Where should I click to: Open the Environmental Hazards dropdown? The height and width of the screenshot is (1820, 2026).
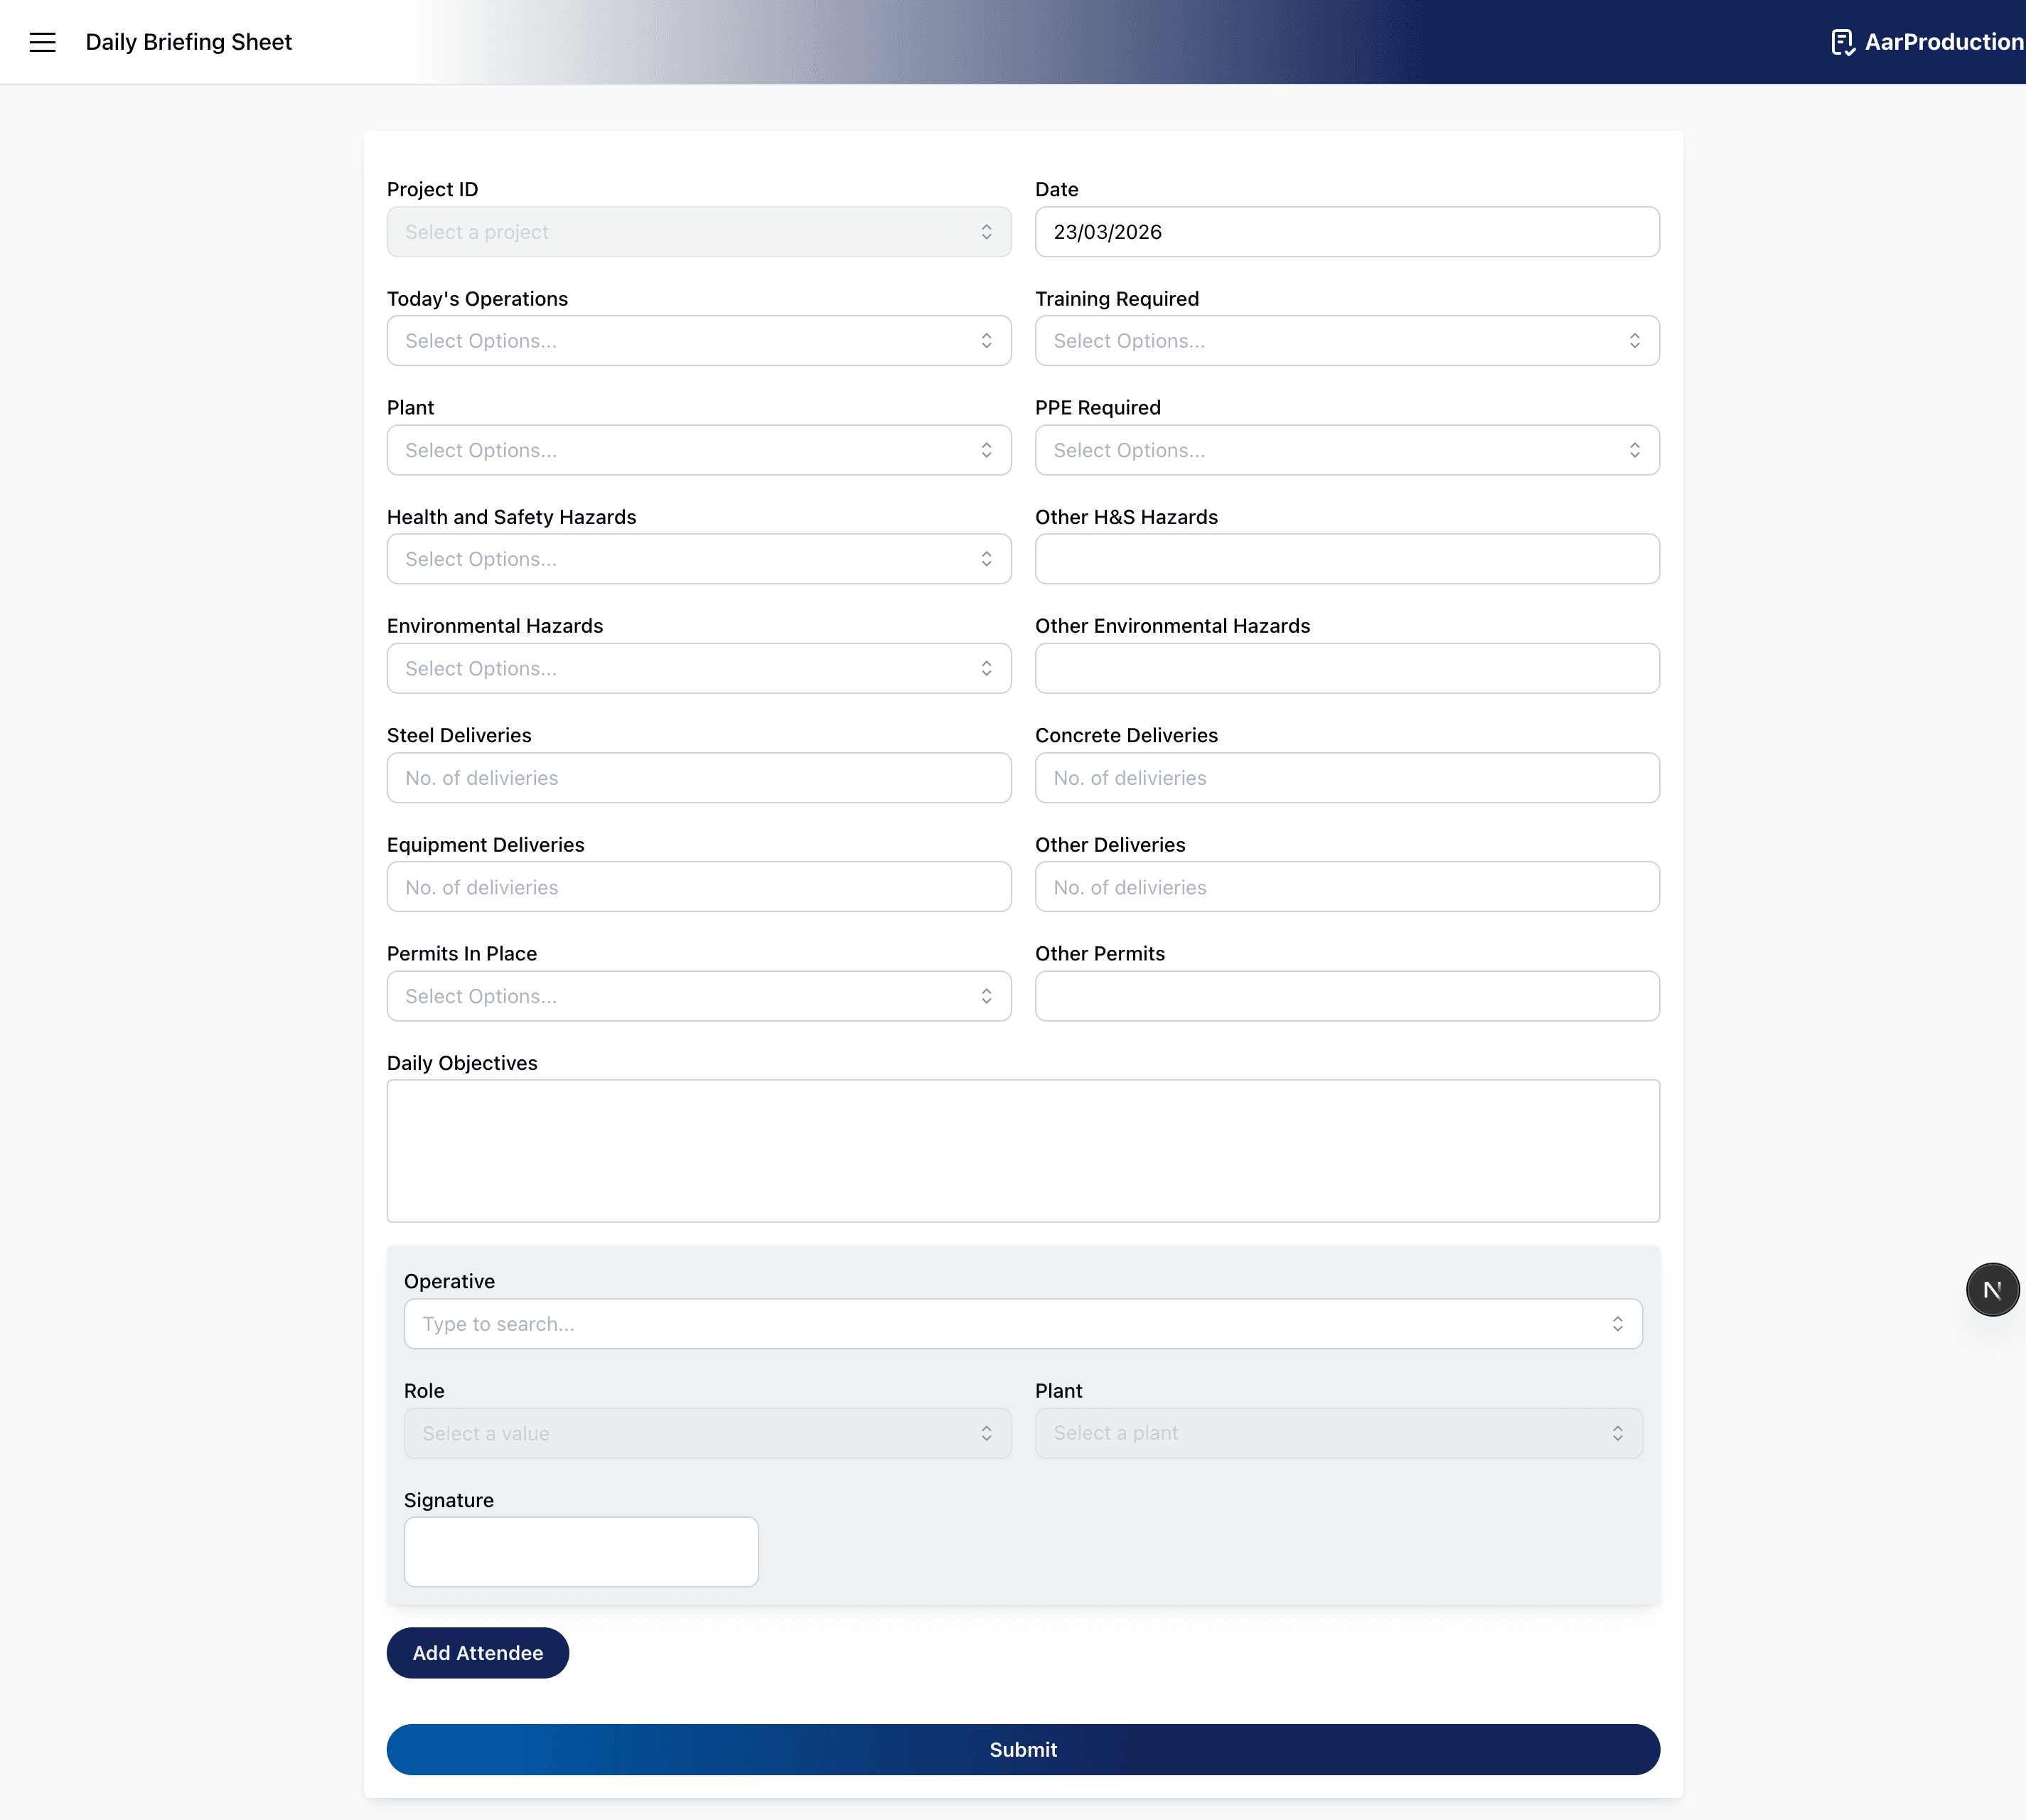click(x=698, y=668)
